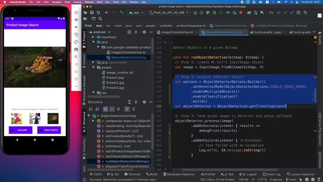
Task: Open the Profiler tool window
Action: [208, 174]
